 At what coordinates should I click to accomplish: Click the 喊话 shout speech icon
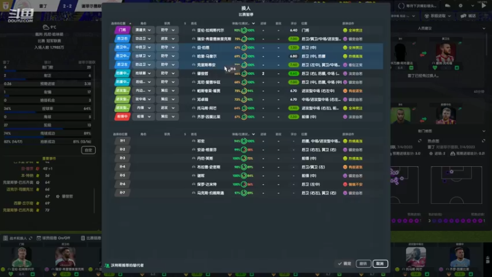[x=463, y=16]
